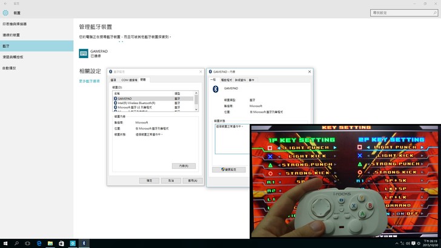The width and height of the screenshot is (441, 248).
Task: Click the Bluetooth icon in taskbar
Action: pyautogui.click(x=84, y=243)
